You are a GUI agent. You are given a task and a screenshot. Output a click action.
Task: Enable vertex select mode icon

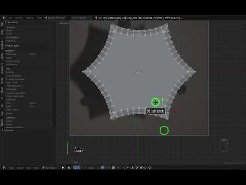[x=102, y=168]
